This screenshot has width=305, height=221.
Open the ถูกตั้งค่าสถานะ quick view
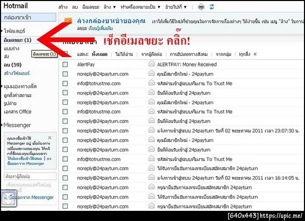tap(18, 95)
